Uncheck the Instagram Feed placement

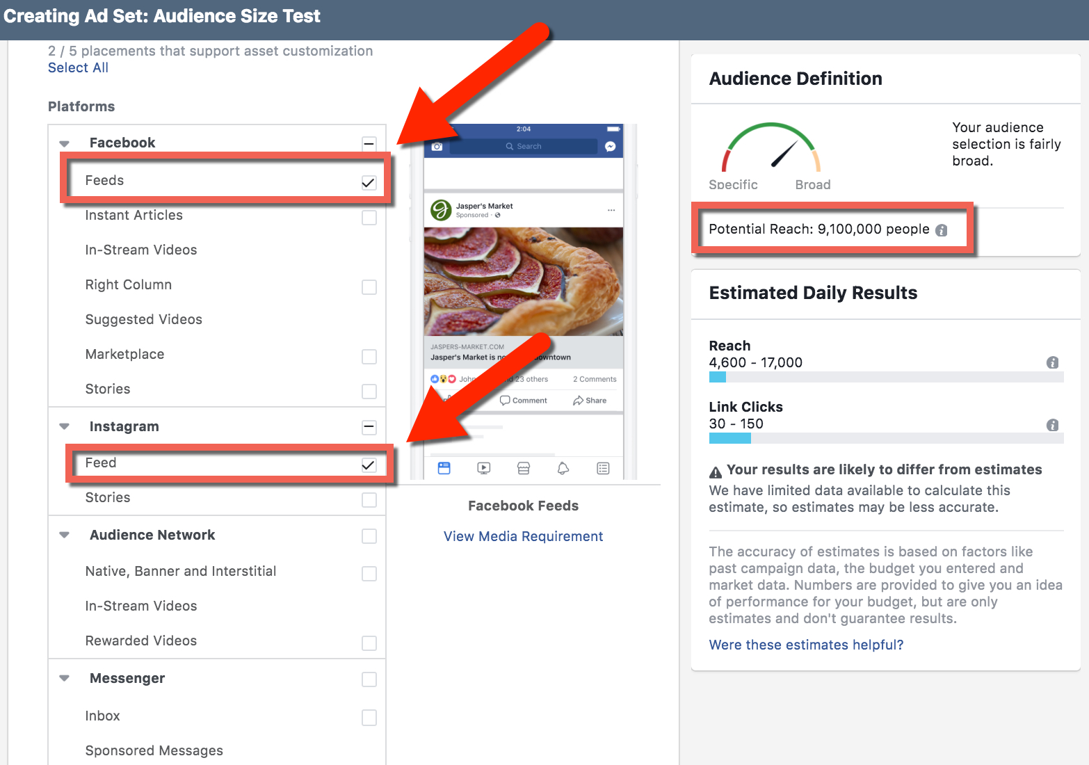369,465
